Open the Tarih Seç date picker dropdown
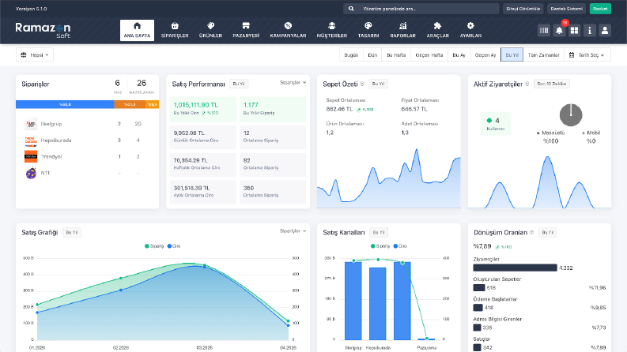Image resolution: width=627 pixels, height=352 pixels. coord(587,54)
